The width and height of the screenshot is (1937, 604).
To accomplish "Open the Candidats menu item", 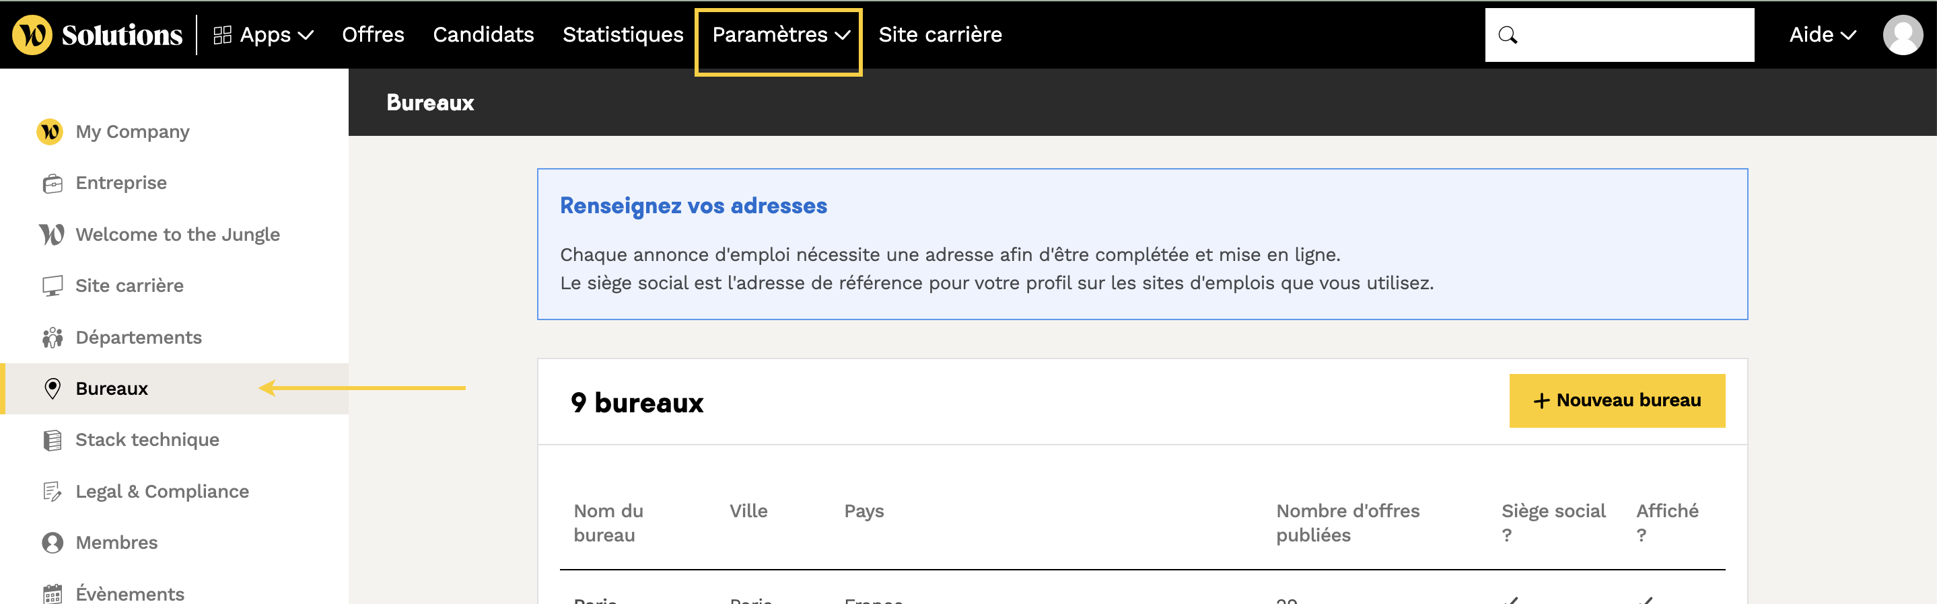I will coord(483,34).
